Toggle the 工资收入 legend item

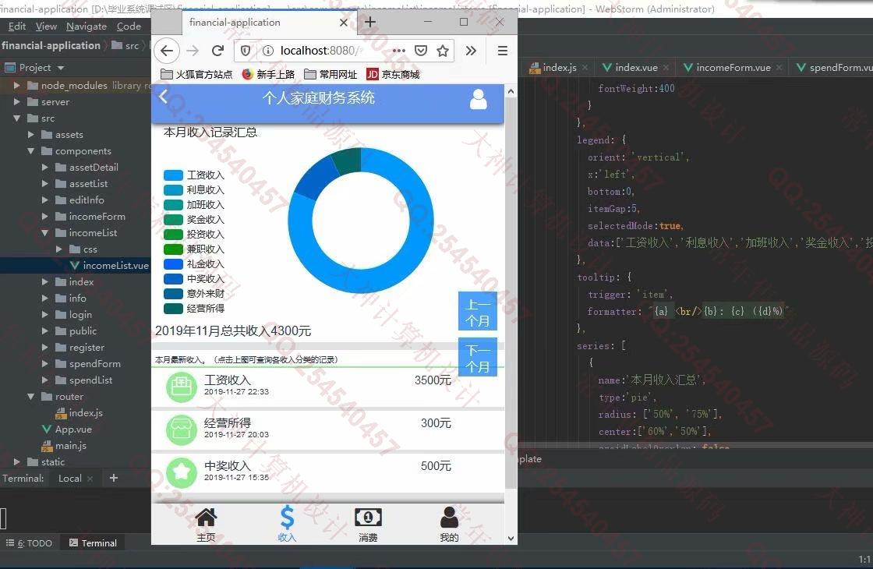[195, 175]
